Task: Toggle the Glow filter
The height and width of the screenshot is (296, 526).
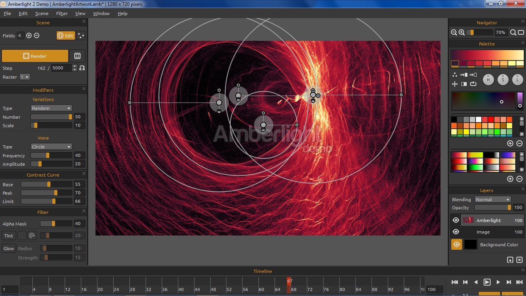Action: (9, 249)
